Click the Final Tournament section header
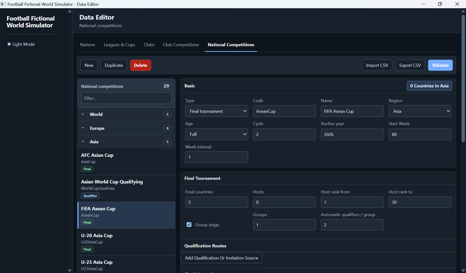 pos(202,178)
